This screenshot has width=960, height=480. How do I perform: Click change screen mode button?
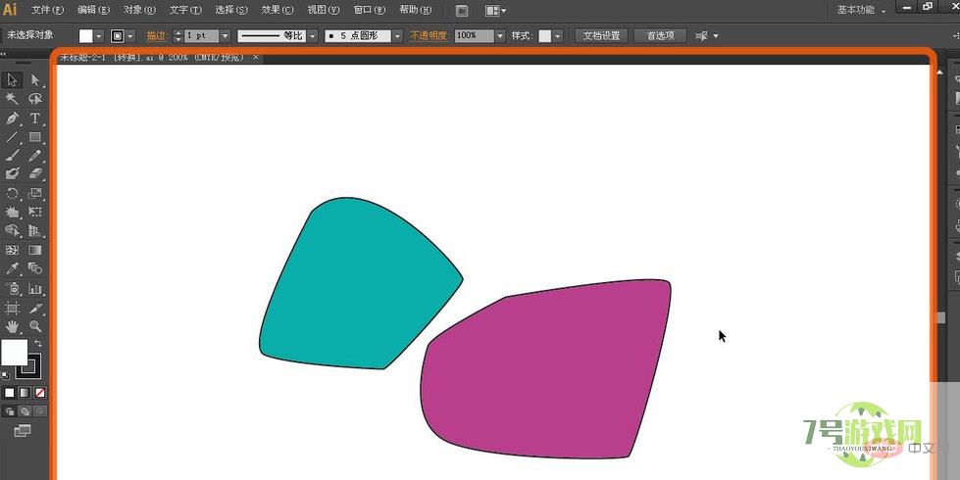(x=22, y=430)
